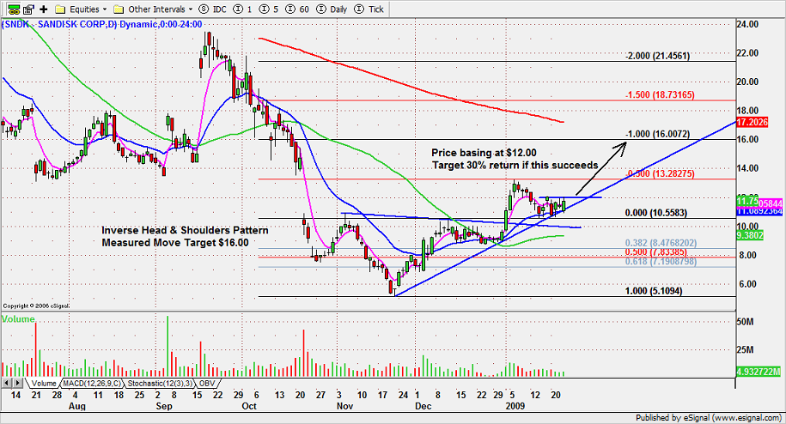Screen dimensions: 786x424
Task: Open the Equities dropdown arrow
Action: (x=104, y=9)
